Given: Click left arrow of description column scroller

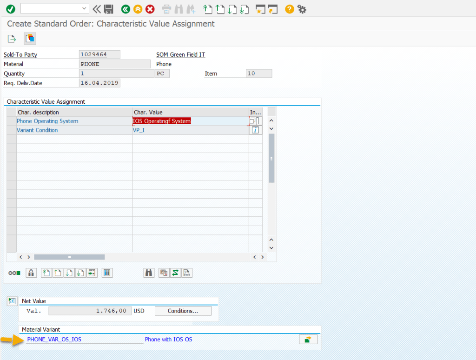Looking at the screenshot, I should 20,257.
